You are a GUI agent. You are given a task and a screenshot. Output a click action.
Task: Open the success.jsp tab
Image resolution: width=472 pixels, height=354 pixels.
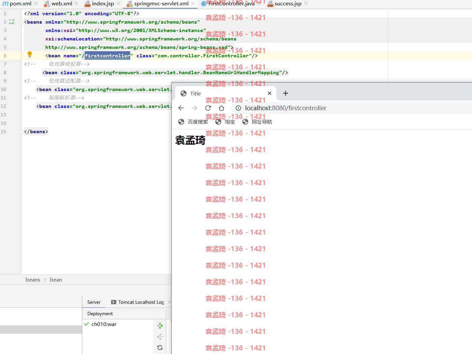click(284, 4)
